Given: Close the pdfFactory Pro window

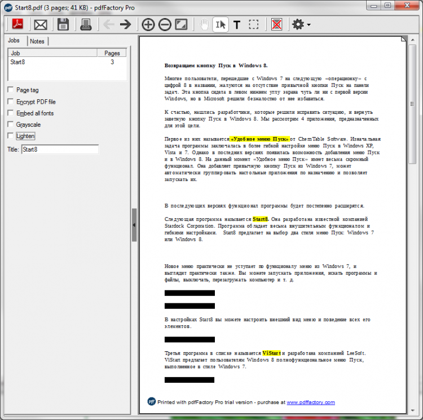Looking at the screenshot, I should [407, 6].
